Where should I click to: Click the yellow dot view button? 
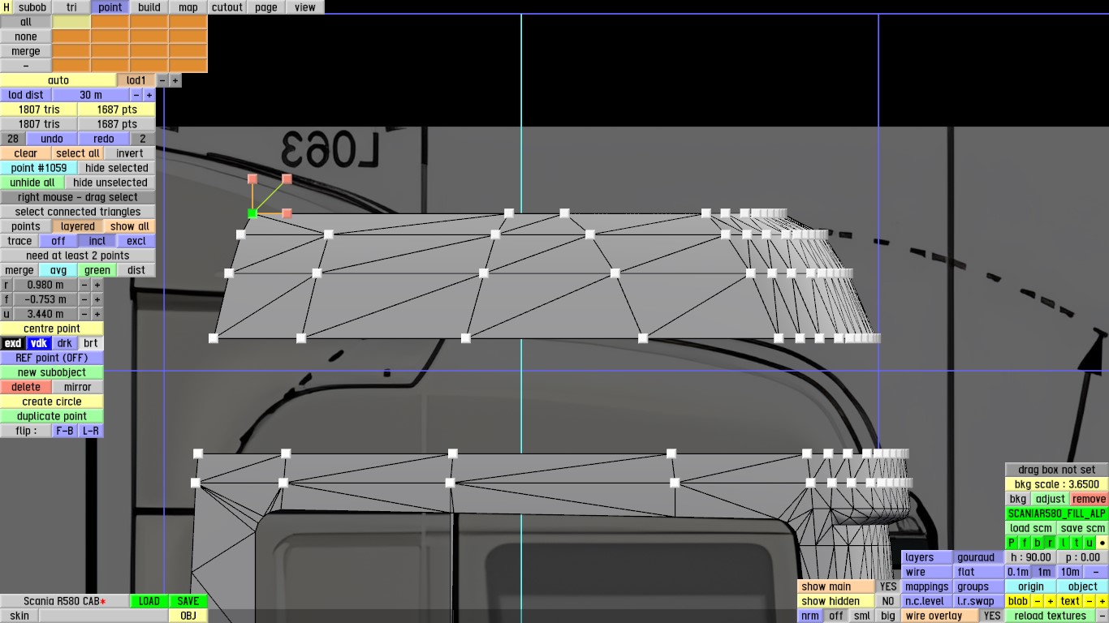point(1103,543)
